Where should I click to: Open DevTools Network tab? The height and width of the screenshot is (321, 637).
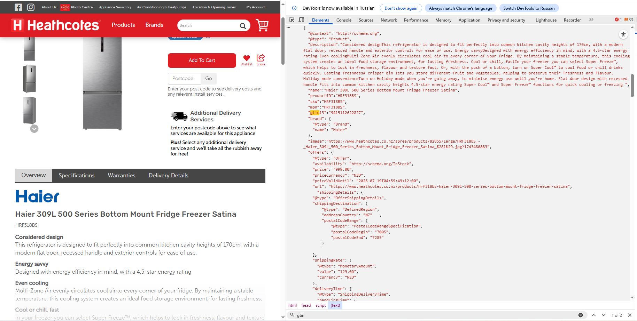[389, 20]
